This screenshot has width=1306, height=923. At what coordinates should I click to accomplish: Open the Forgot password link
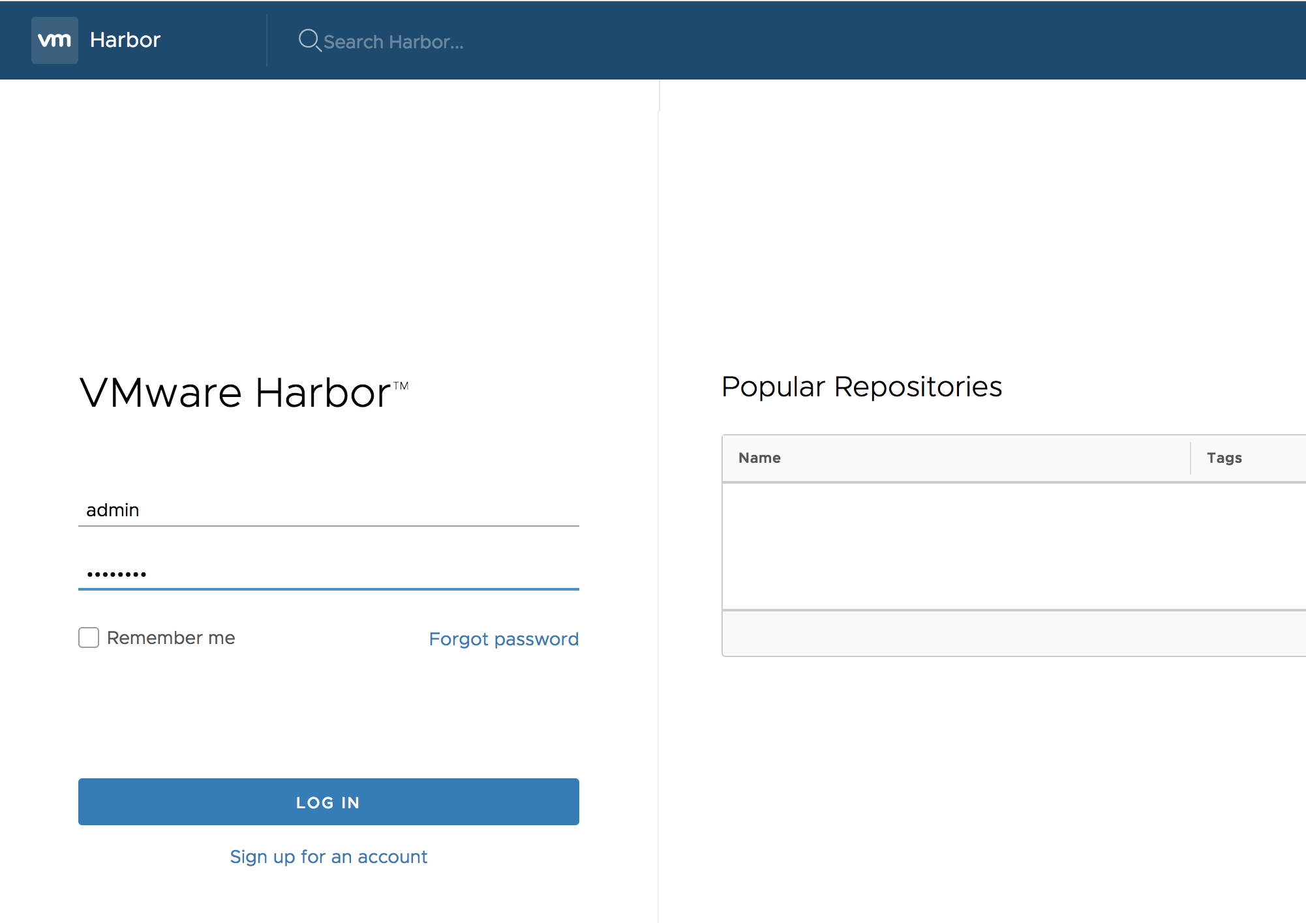[504, 639]
